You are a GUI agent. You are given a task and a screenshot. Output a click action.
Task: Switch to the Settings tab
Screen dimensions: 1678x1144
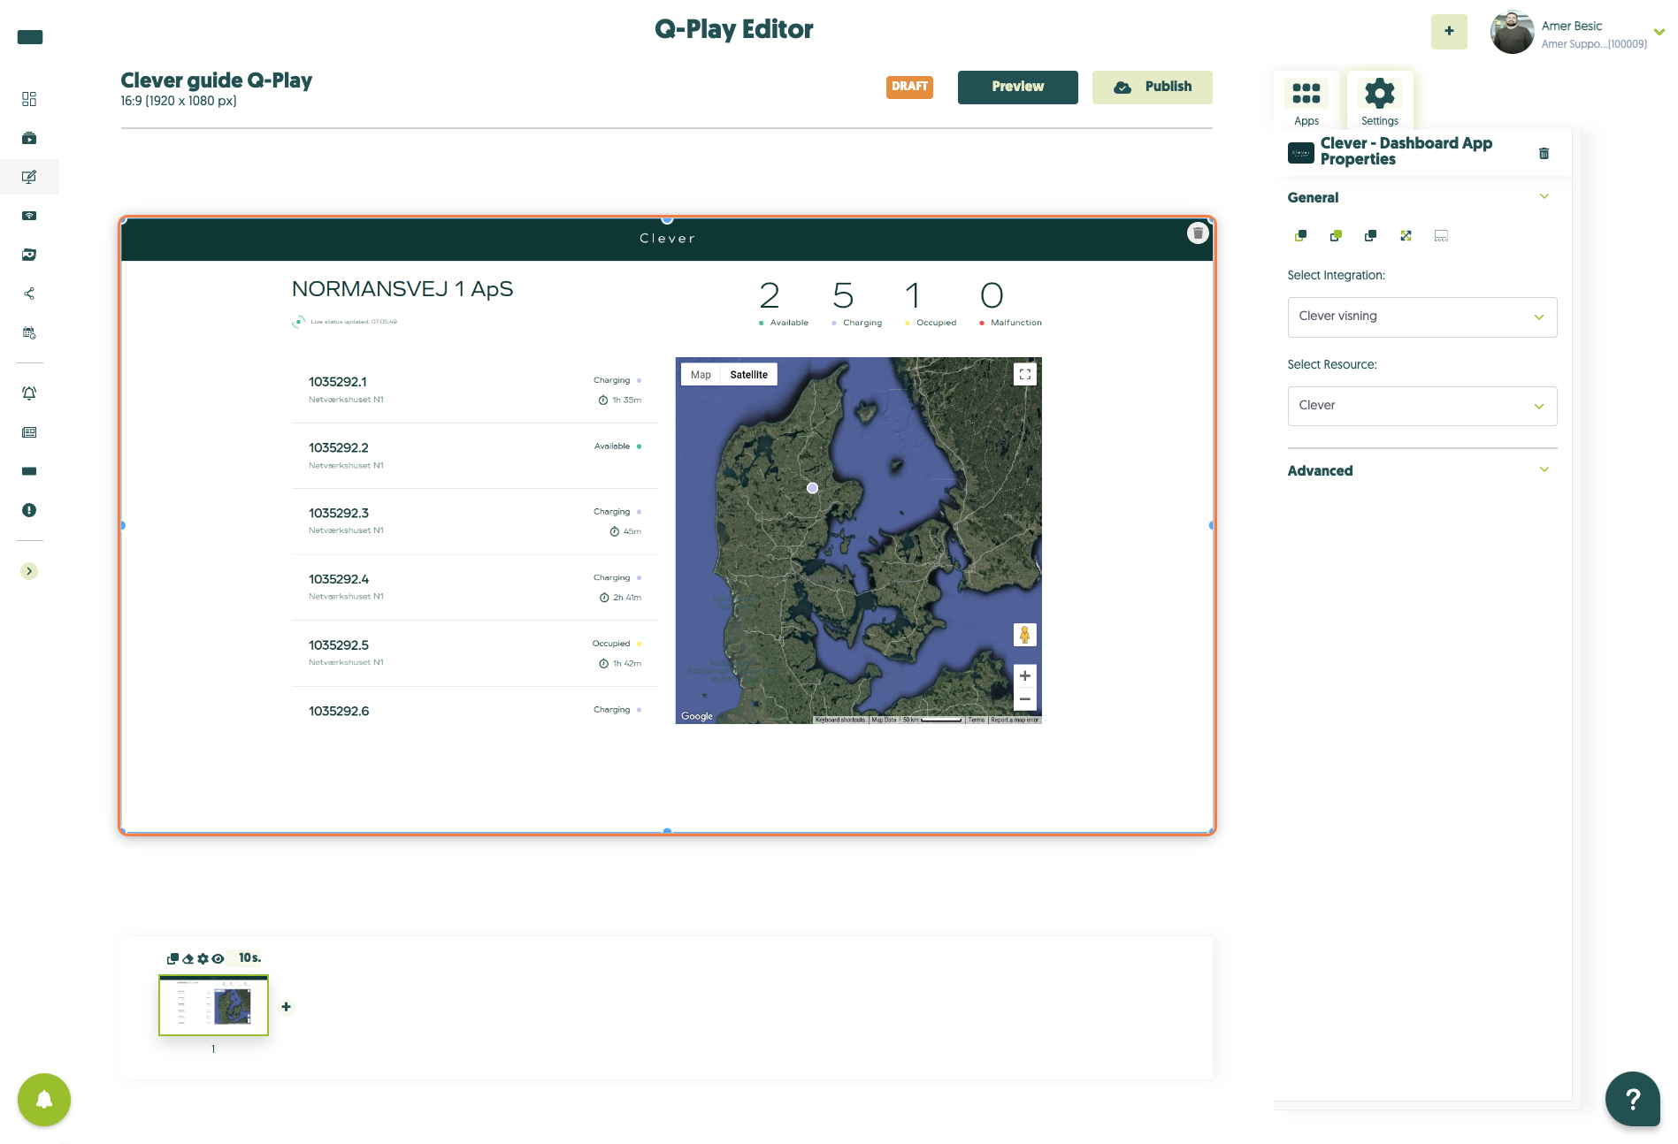tap(1380, 102)
